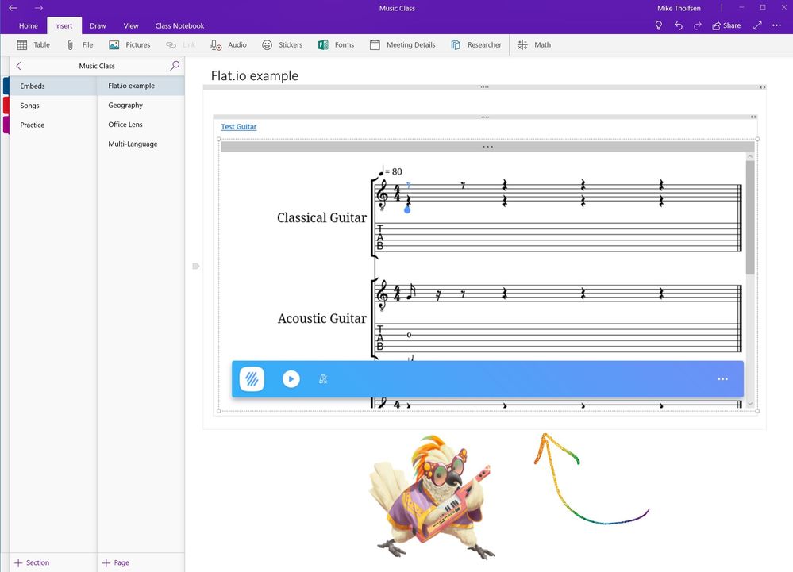Click the Flat.io embed vertical scrollbar
The width and height of the screenshot is (793, 572).
tap(750, 217)
